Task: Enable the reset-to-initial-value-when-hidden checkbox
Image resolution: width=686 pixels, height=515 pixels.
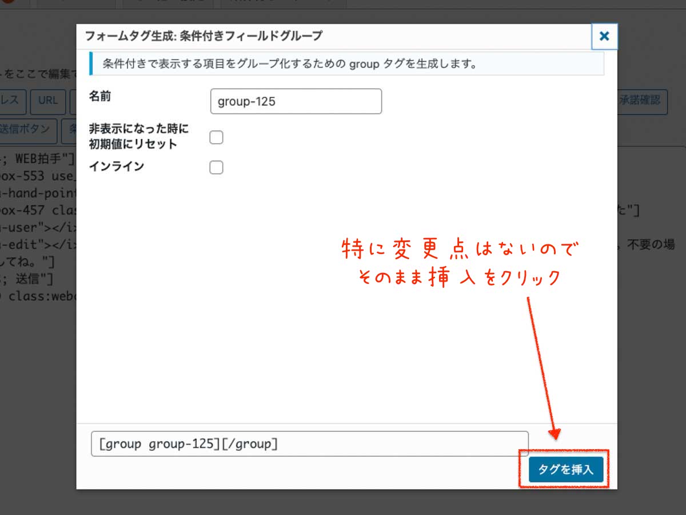Action: click(x=216, y=137)
